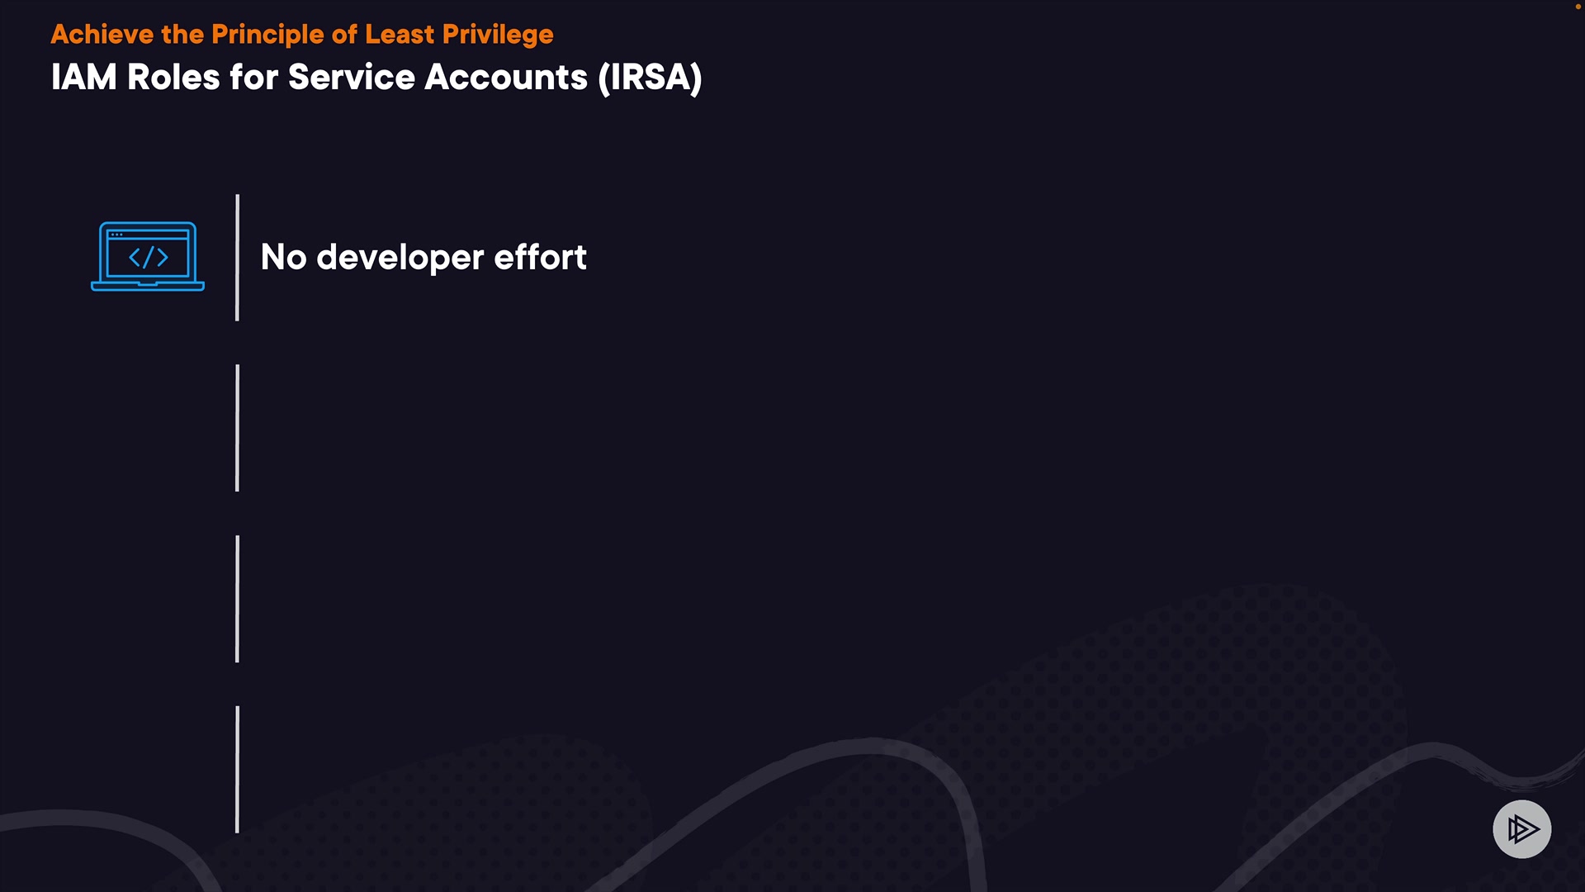Click the blue laptop code icon
1585x892 pixels.
click(148, 256)
